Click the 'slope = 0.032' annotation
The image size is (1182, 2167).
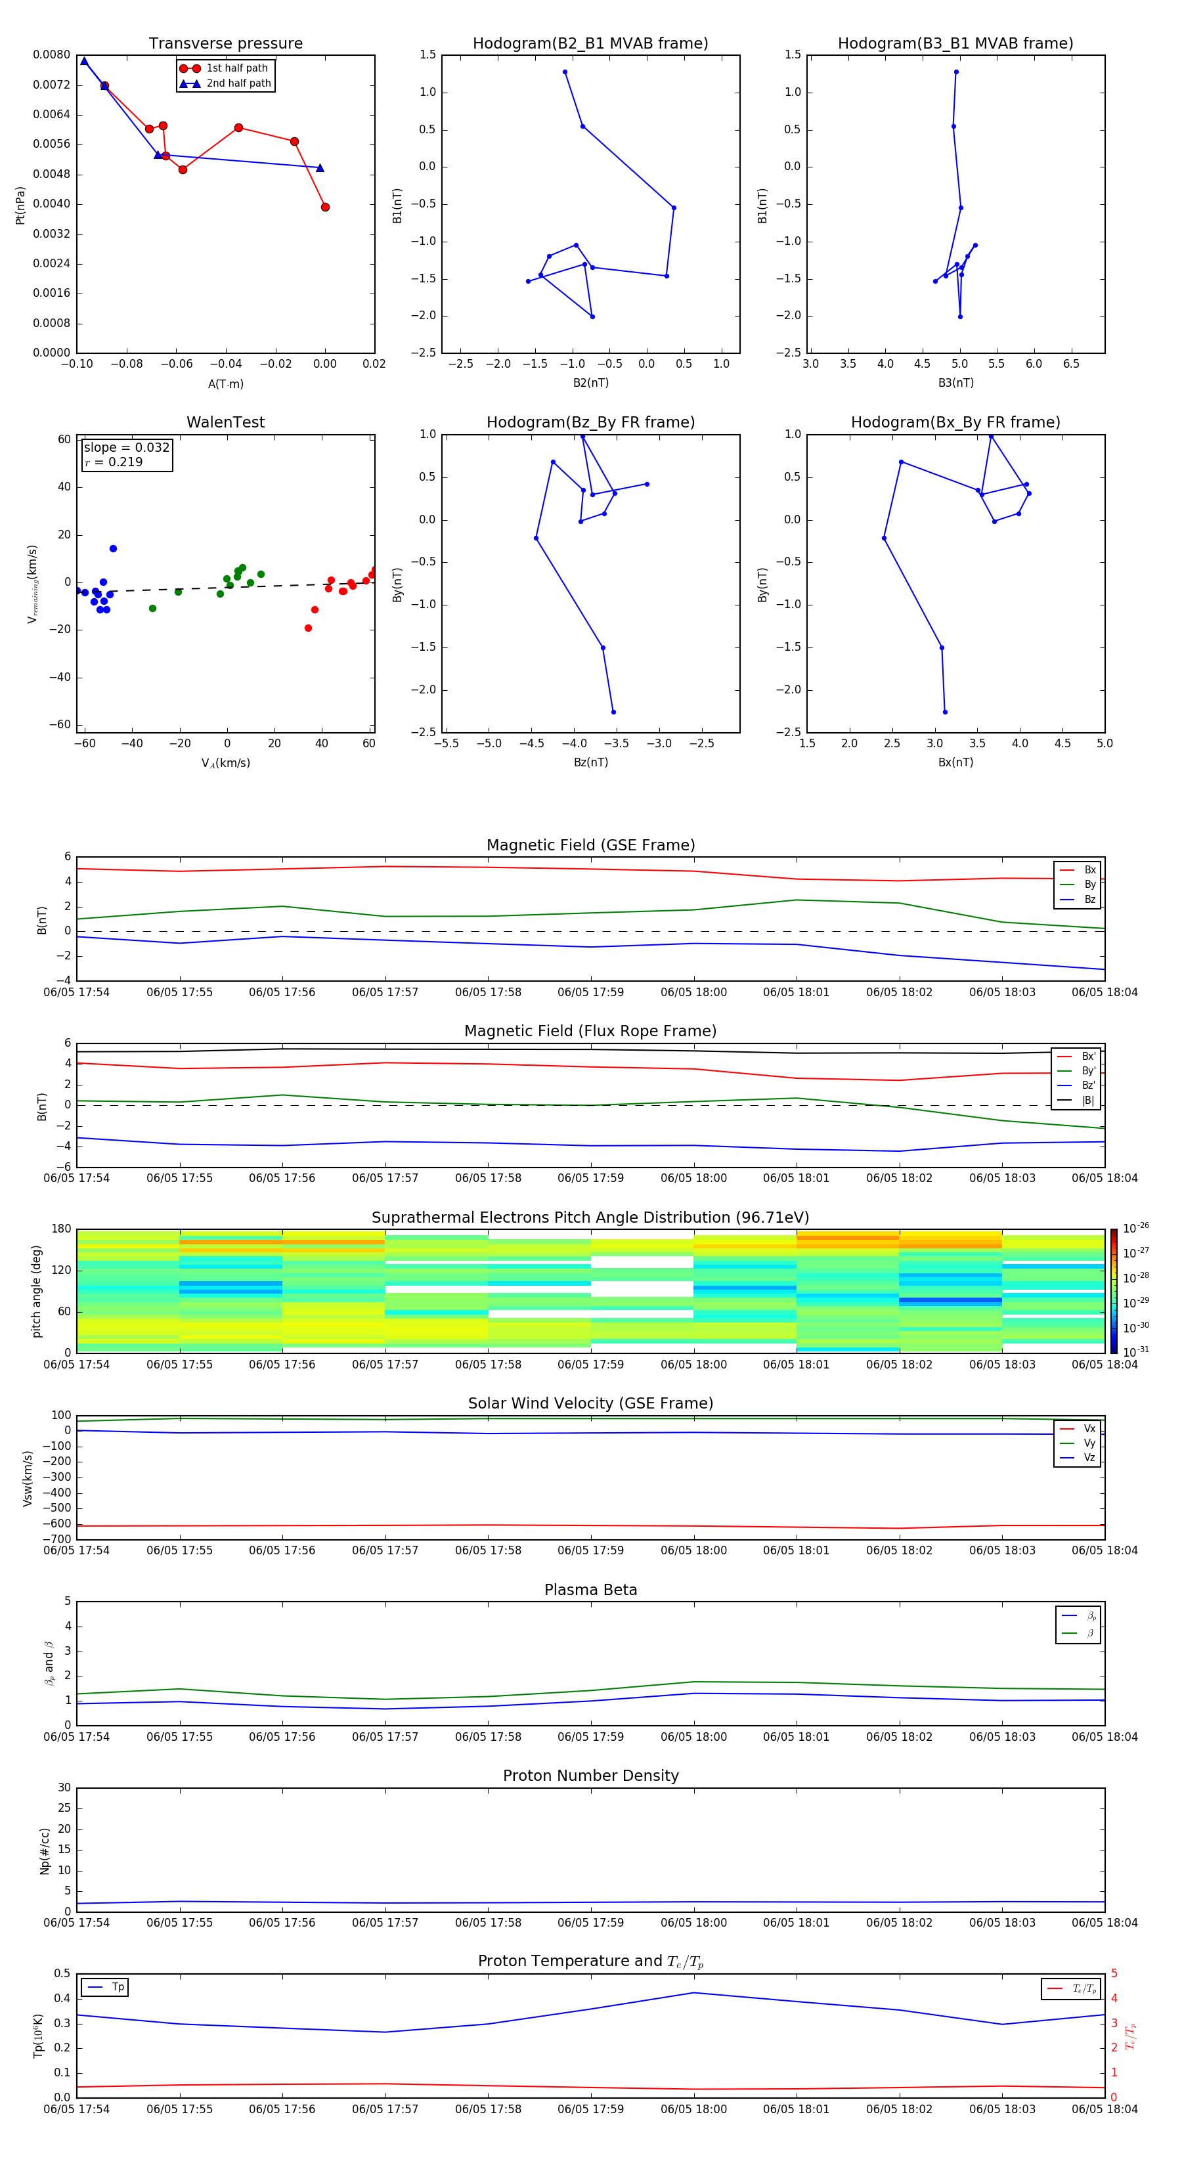point(126,448)
